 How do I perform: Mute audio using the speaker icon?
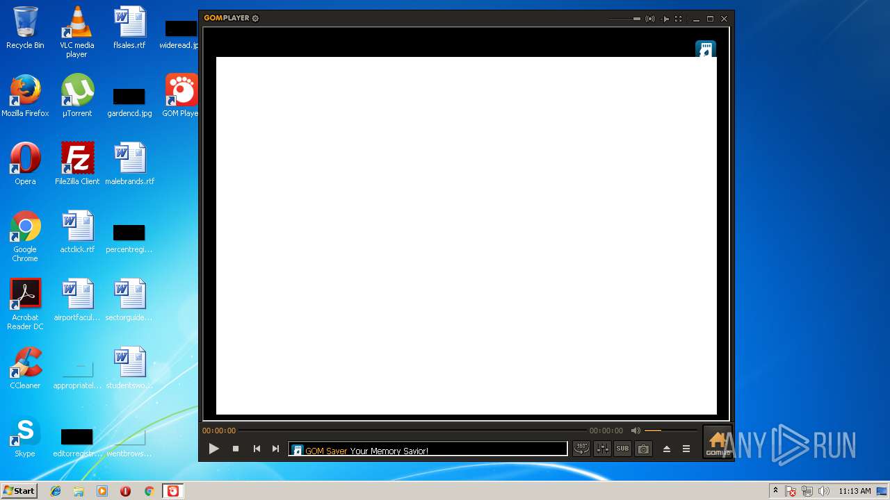[x=636, y=431]
